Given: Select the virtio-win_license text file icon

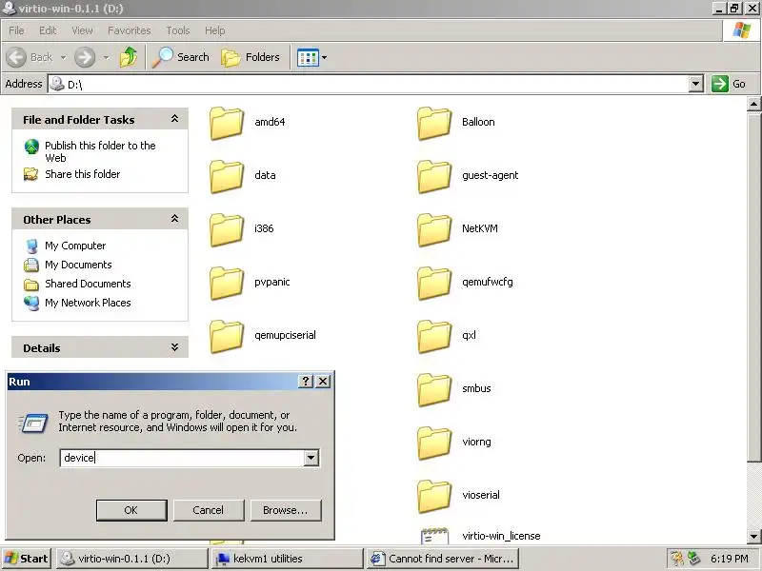Looking at the screenshot, I should coord(434,536).
